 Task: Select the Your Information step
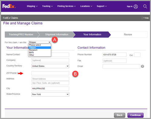(x=92, y=35)
